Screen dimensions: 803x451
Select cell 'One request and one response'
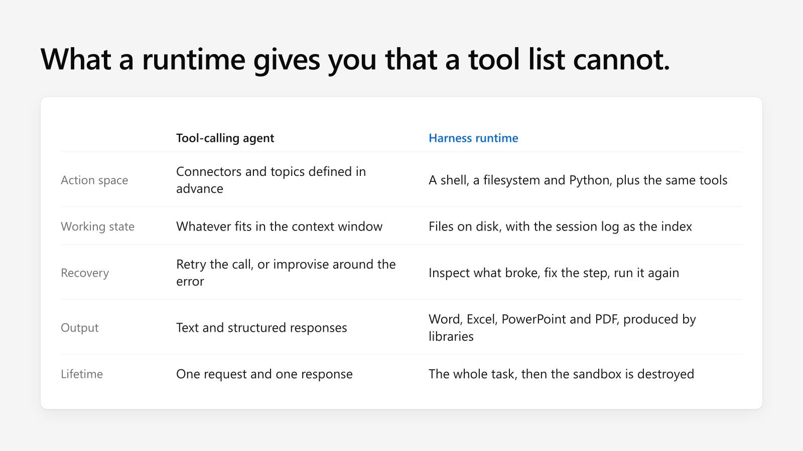(x=264, y=374)
